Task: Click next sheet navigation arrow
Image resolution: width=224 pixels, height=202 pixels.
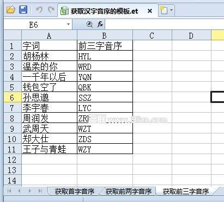Action: [30, 191]
